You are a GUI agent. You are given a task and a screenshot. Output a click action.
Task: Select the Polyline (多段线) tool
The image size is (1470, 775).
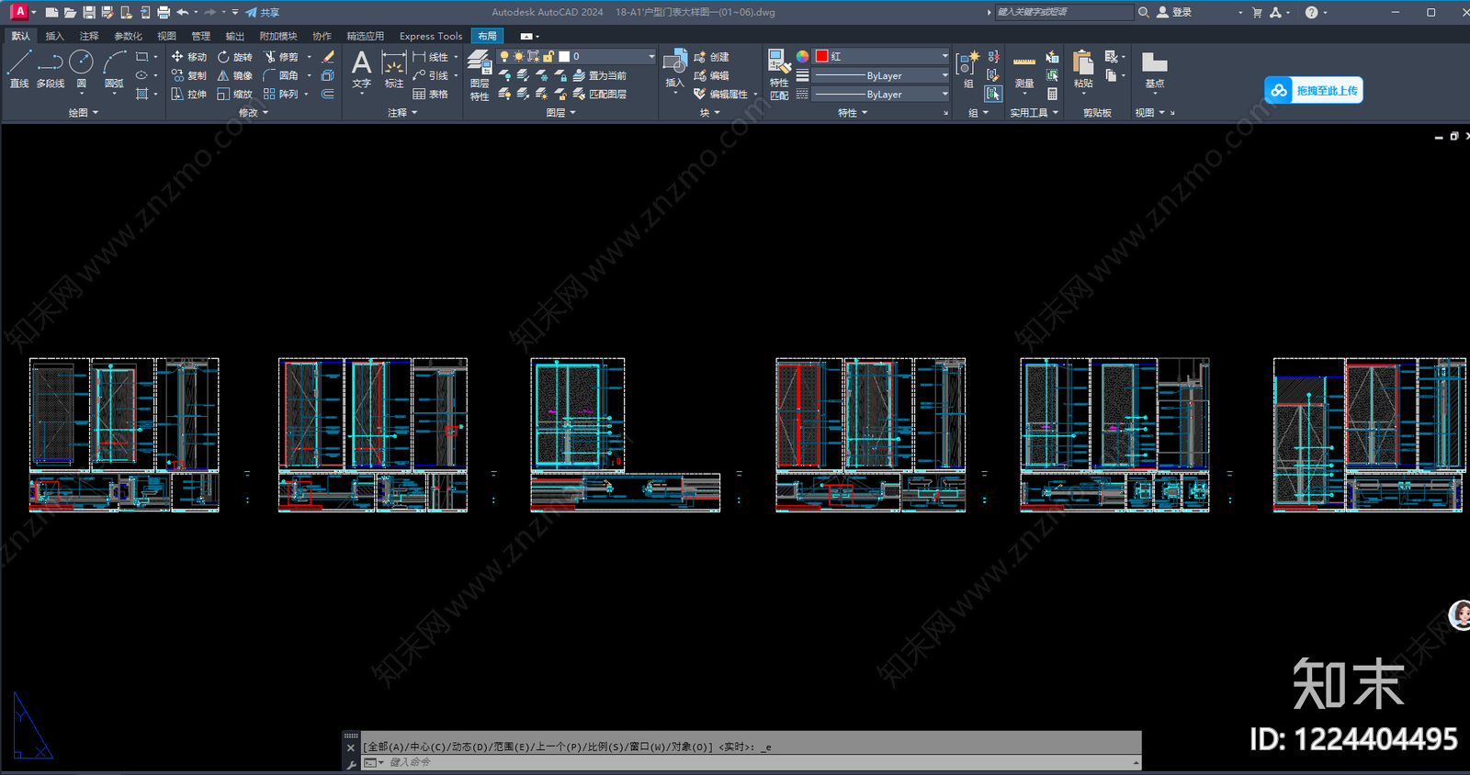[51, 69]
